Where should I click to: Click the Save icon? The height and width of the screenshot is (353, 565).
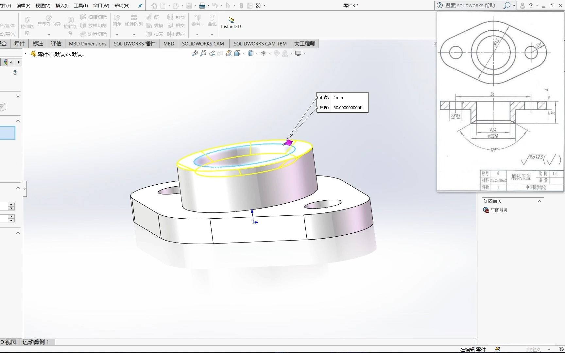(189, 6)
